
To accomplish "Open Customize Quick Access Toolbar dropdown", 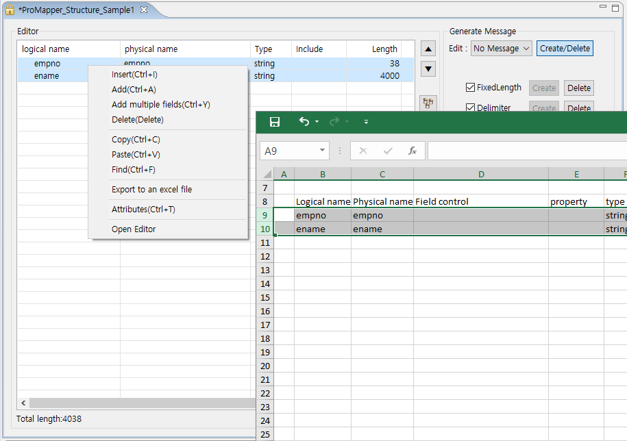I will (x=366, y=122).
